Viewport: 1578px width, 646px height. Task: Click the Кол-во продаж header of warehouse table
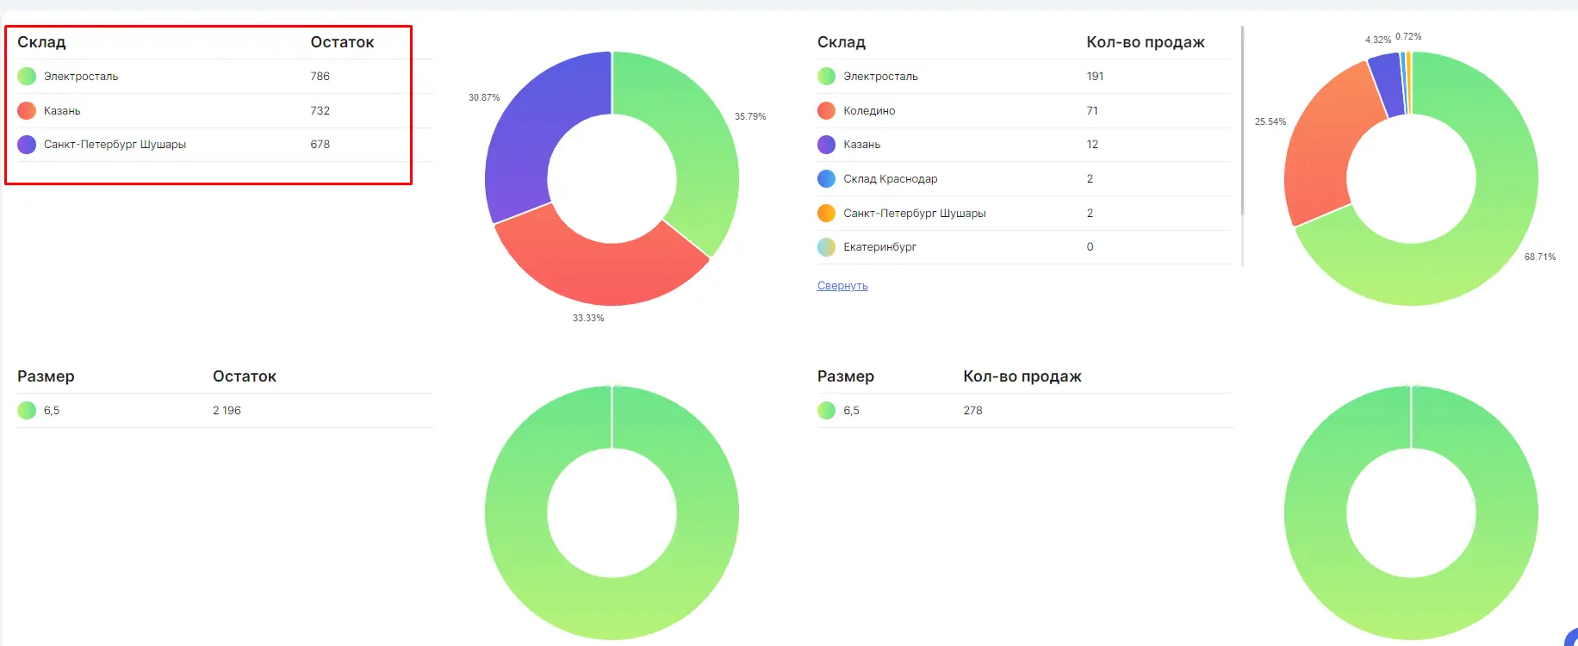coord(1146,42)
